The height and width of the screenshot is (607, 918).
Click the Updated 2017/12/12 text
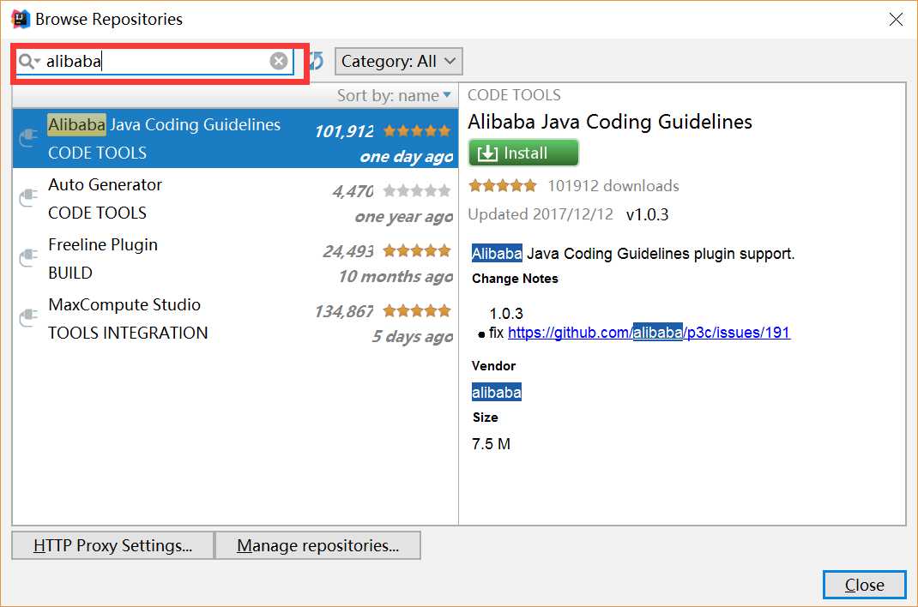[541, 214]
